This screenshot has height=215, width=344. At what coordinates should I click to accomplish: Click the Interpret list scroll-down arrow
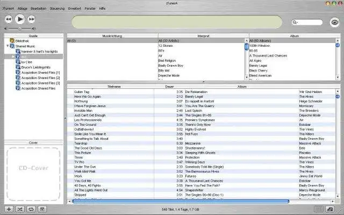point(247,77)
